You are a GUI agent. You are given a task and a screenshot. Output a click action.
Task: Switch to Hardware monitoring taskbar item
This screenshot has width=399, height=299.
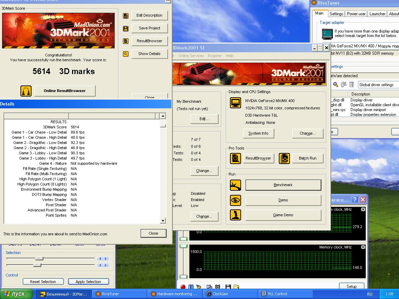(175, 294)
